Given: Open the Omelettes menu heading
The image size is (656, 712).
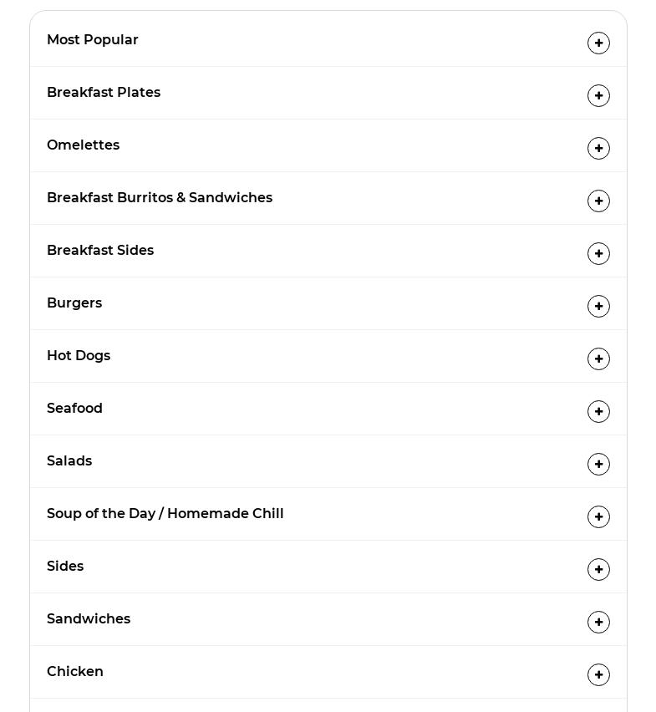Looking at the screenshot, I should pos(83,145).
